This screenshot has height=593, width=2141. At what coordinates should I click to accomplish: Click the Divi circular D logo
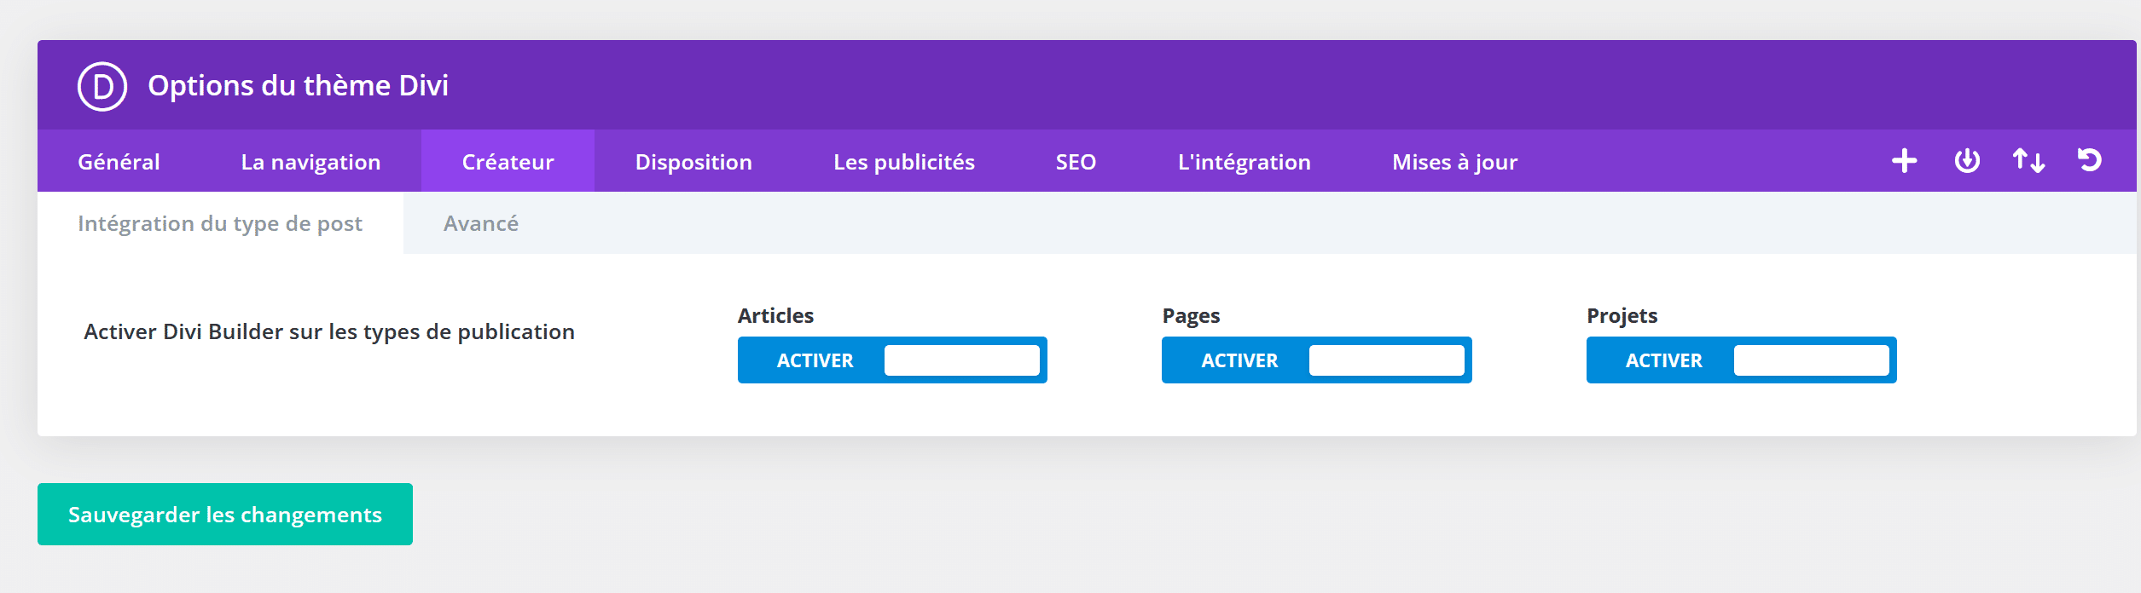click(102, 86)
